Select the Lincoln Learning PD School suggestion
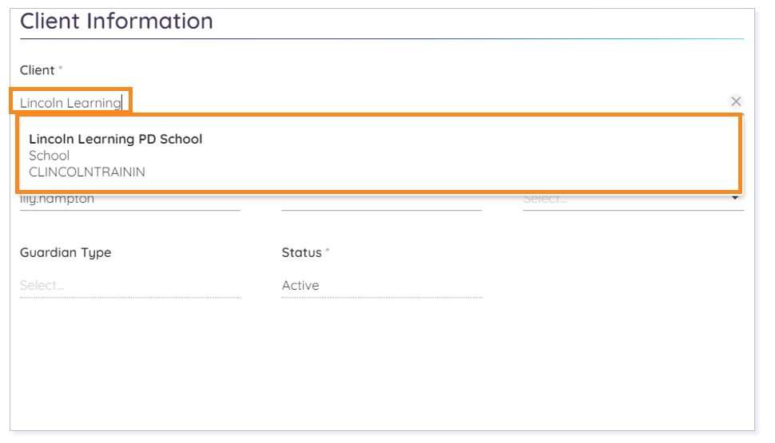 coord(379,154)
